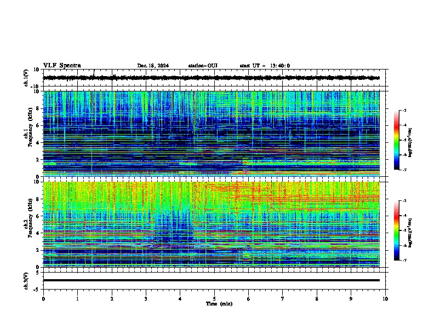Click tick 8 on the Time axis
This screenshot has width=434, height=335.
point(317,299)
